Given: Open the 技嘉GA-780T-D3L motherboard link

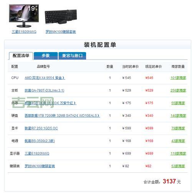Looking at the screenshot, I should click(x=45, y=90).
